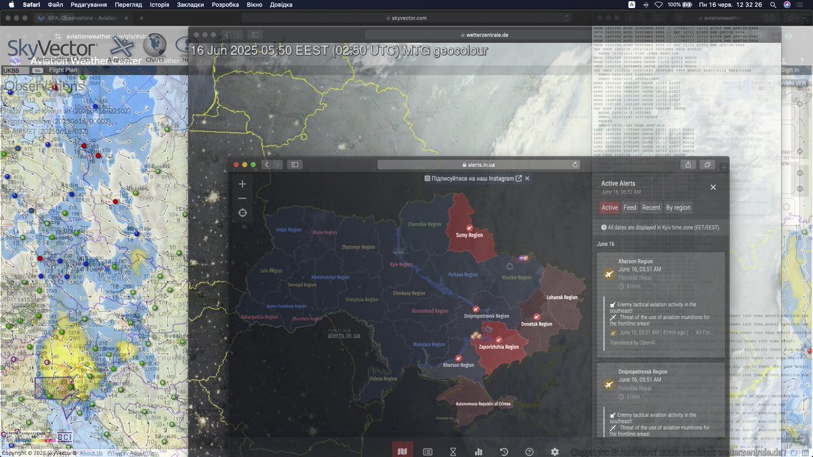Image resolution: width=813 pixels, height=457 pixels.
Task: Zoom in on the alerts map
Action: click(243, 183)
